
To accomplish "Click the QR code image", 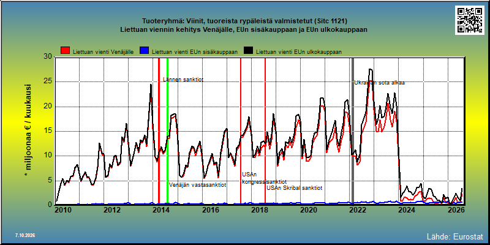I will click(469, 20).
